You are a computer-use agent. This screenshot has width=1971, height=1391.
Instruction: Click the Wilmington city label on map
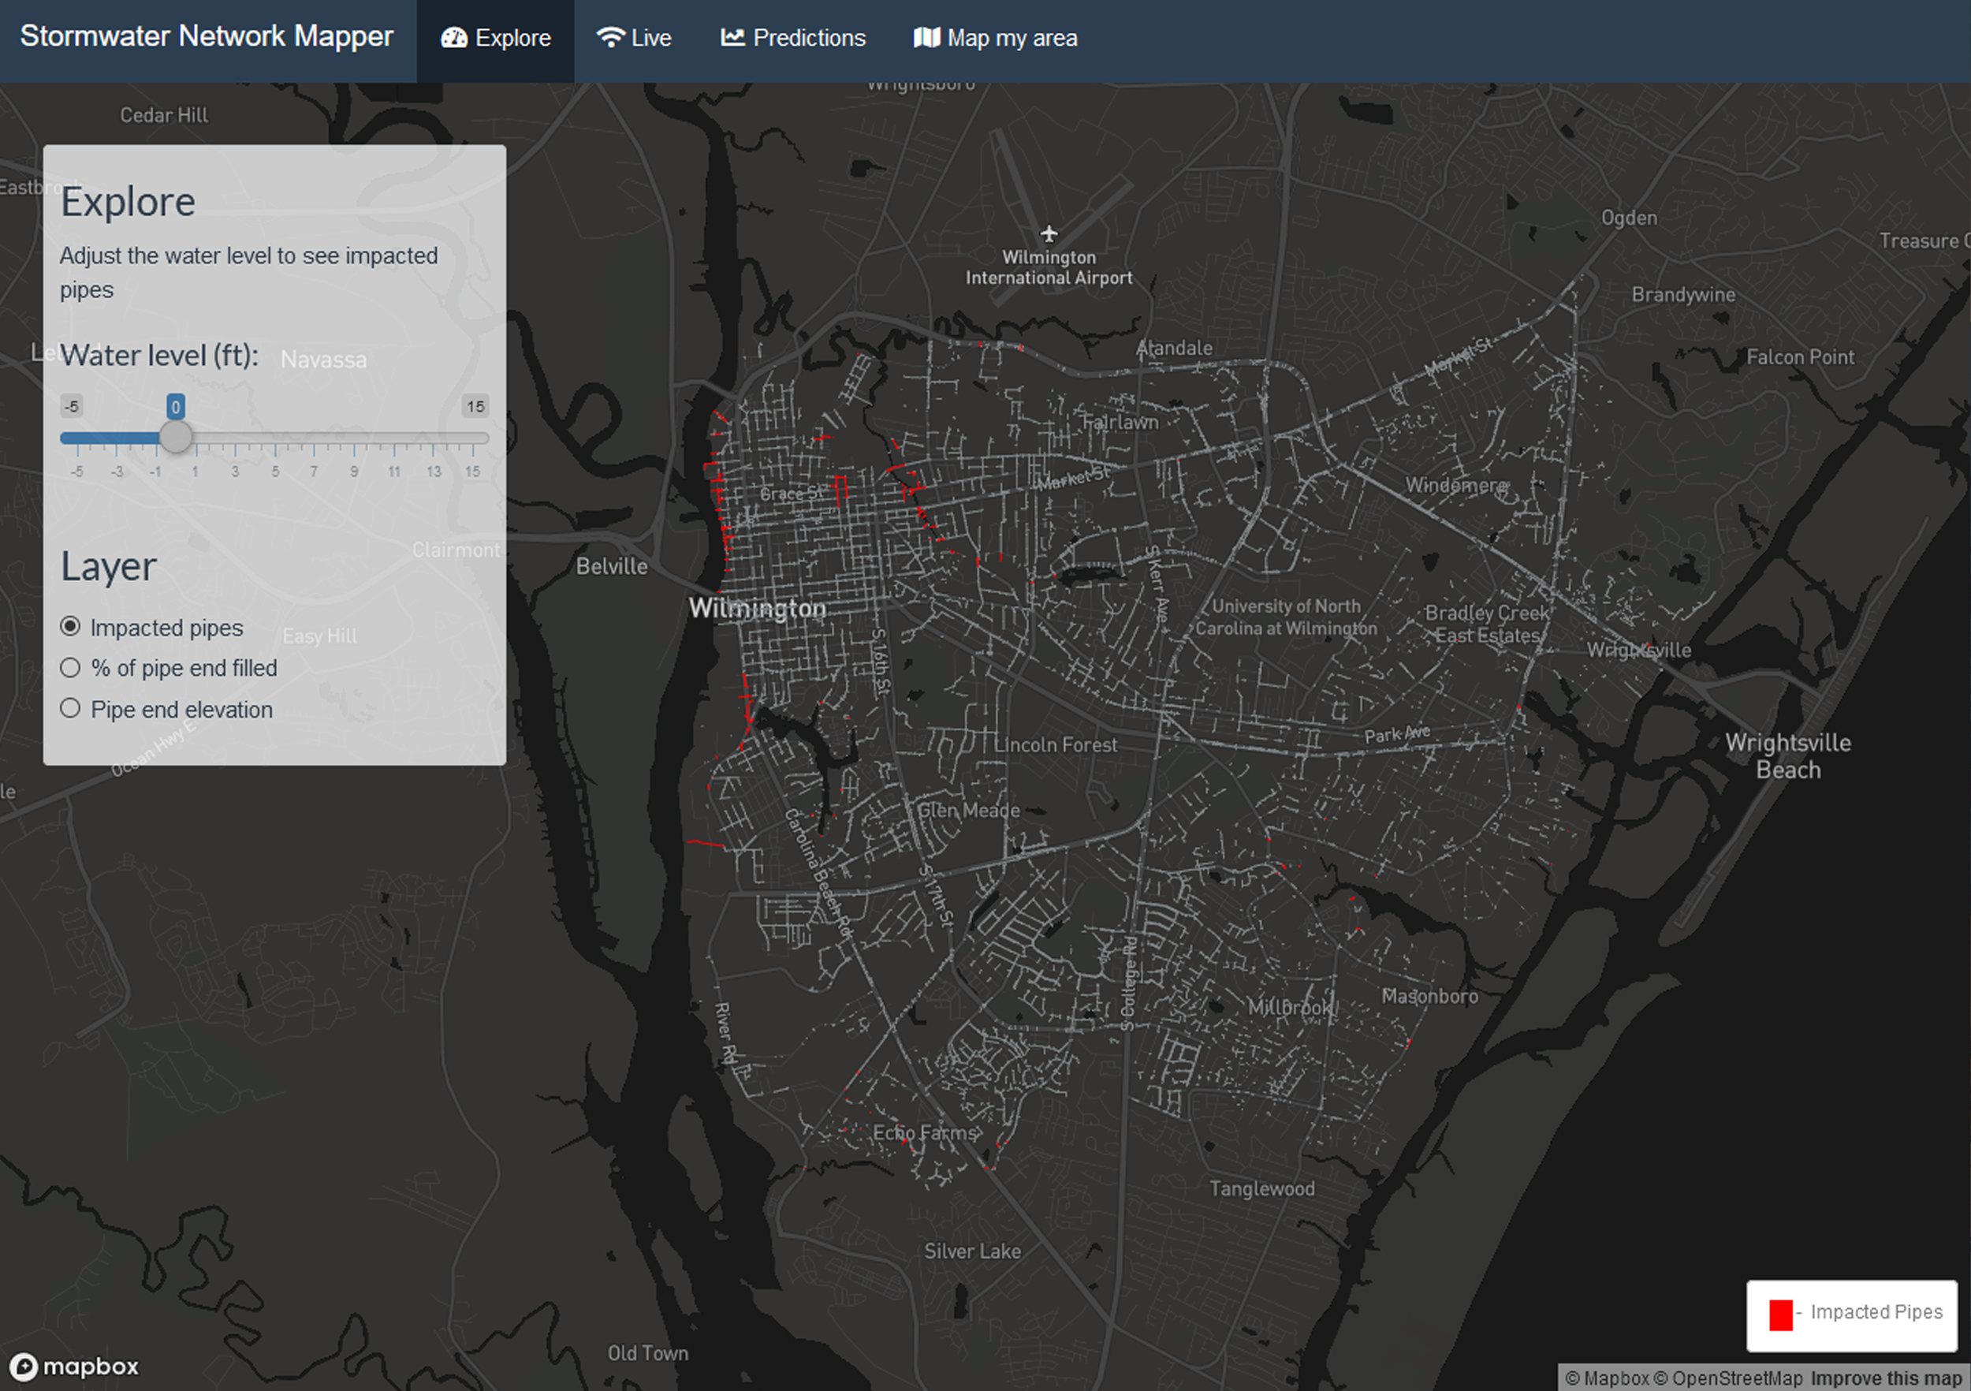[757, 608]
